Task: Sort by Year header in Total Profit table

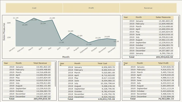Action: (126, 63)
